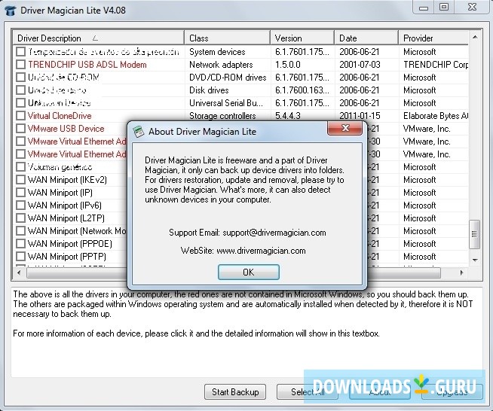Select the VMware USB Device driver name

[x=66, y=129]
